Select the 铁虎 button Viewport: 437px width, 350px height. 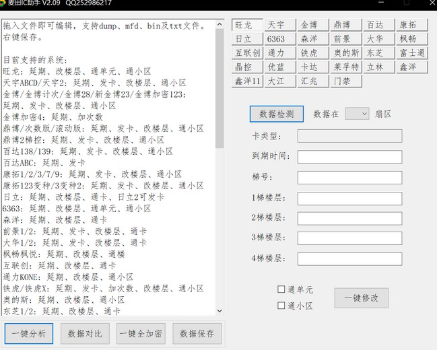click(313, 53)
